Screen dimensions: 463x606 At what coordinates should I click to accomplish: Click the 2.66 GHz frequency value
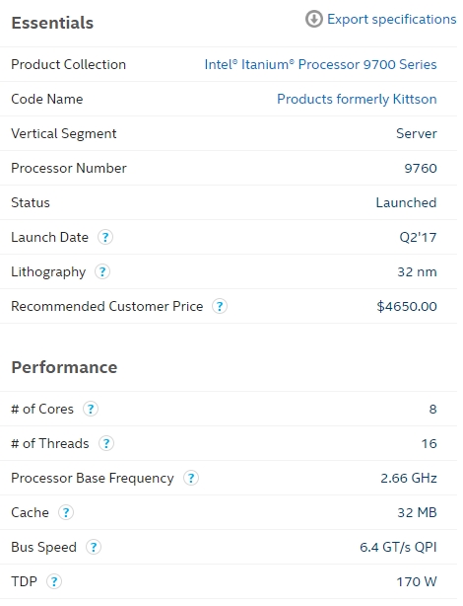point(409,478)
